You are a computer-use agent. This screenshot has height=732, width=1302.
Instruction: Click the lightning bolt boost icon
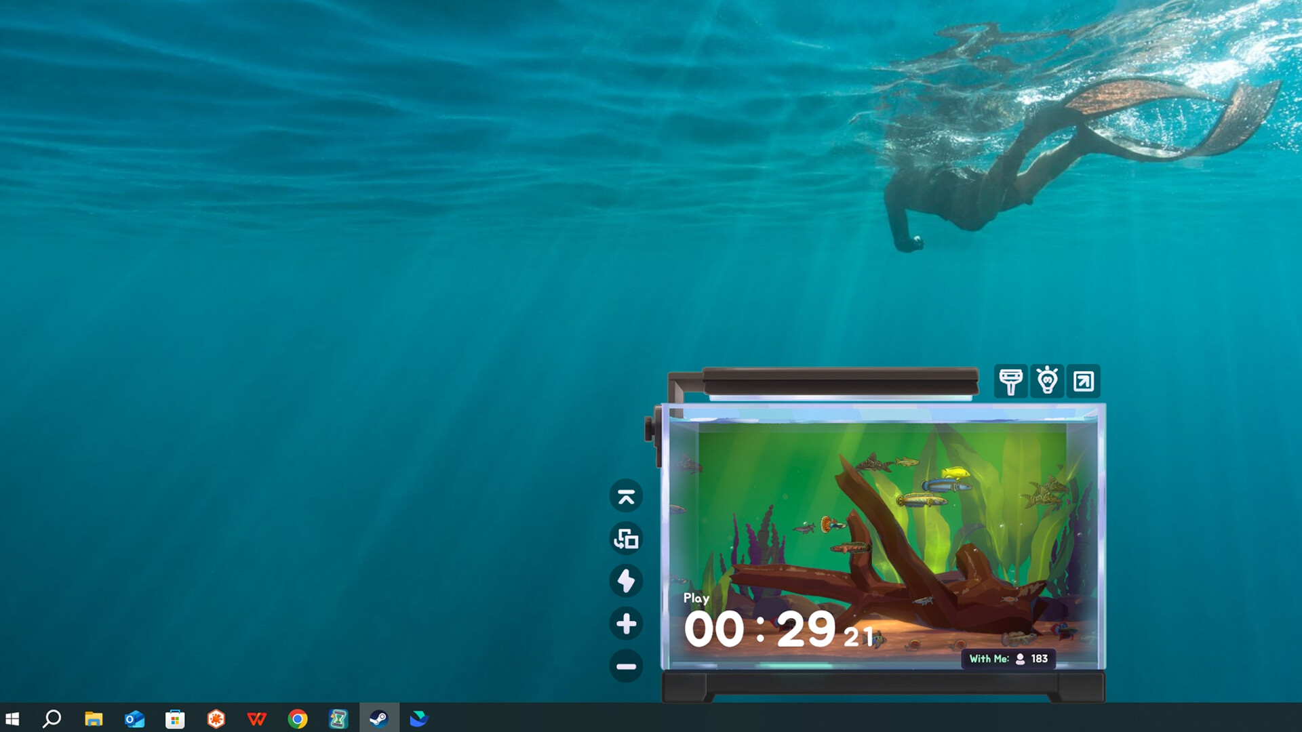(x=626, y=582)
